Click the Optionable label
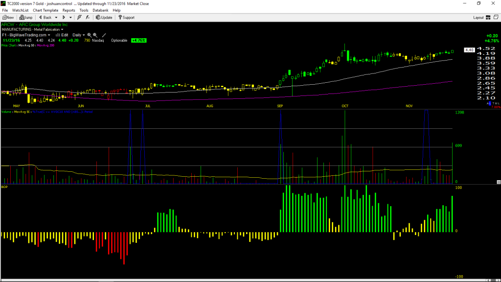 119,40
